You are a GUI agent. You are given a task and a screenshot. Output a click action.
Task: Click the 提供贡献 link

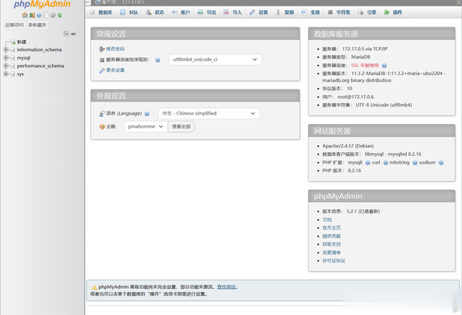331,236
